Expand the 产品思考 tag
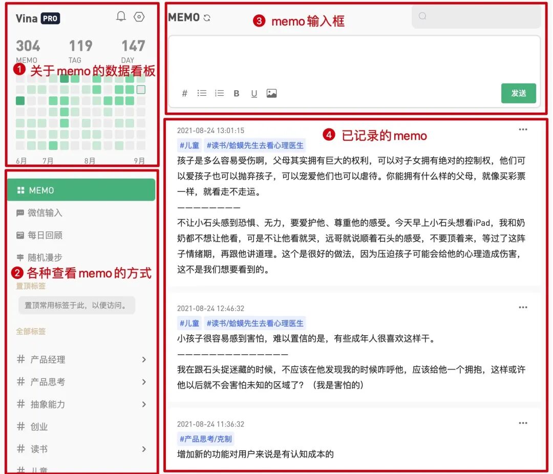 [144, 382]
